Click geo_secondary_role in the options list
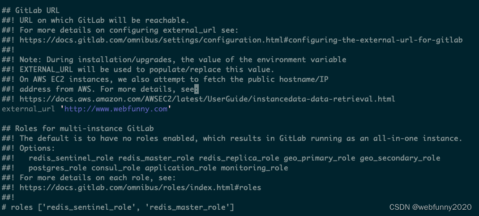479x216 pixels. pos(400,158)
